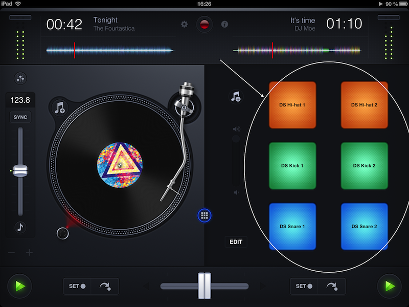Set cue point on right deck
The image size is (409, 307).
(304, 286)
